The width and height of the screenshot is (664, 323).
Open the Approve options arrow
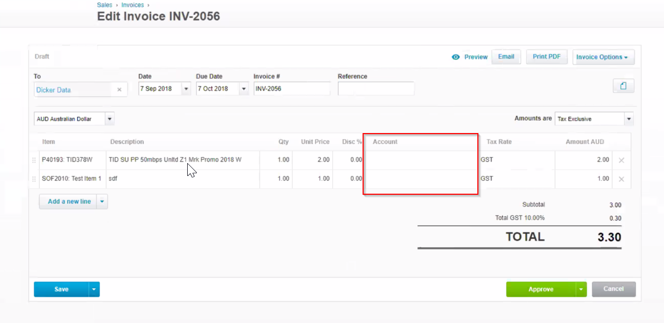point(581,289)
